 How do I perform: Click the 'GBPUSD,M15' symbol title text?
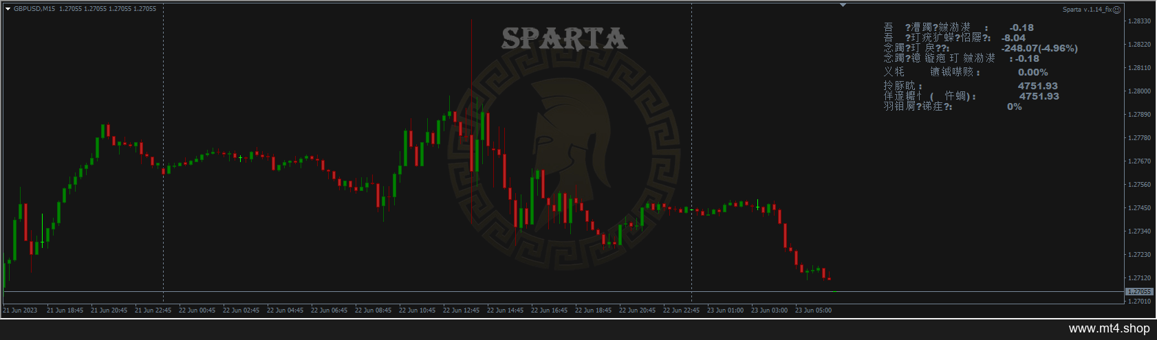coord(34,9)
